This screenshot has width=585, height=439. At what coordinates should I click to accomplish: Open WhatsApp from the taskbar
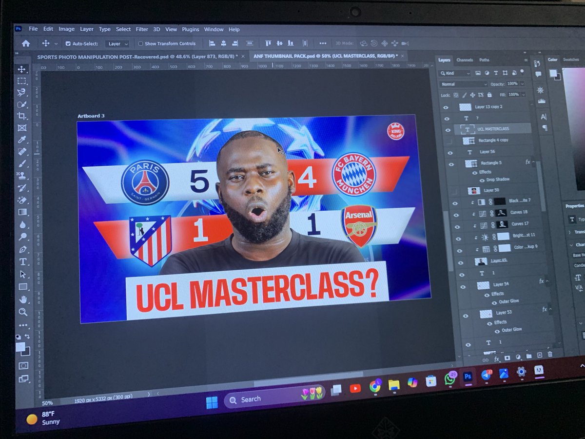(449, 379)
